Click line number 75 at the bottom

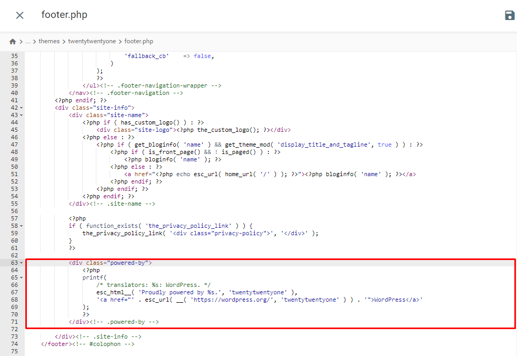pyautogui.click(x=14, y=351)
